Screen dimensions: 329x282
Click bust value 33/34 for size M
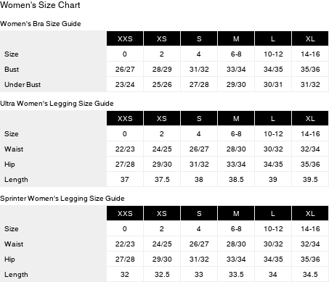tap(236, 70)
